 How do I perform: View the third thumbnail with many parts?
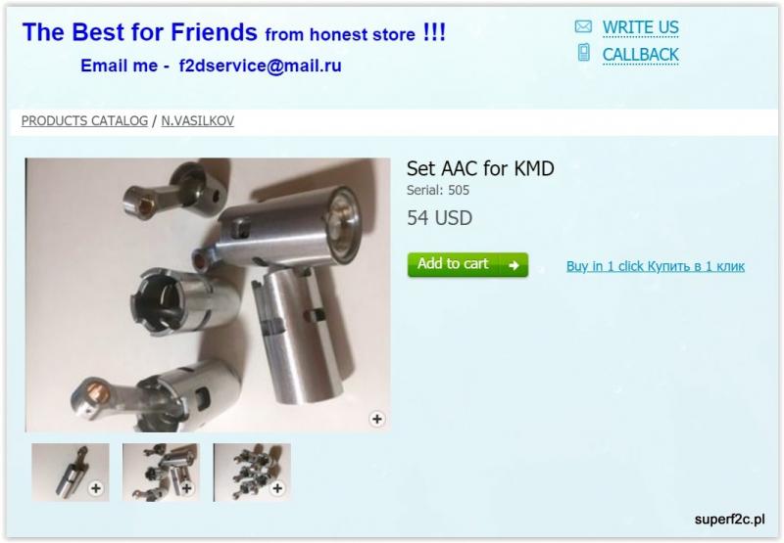(x=252, y=473)
